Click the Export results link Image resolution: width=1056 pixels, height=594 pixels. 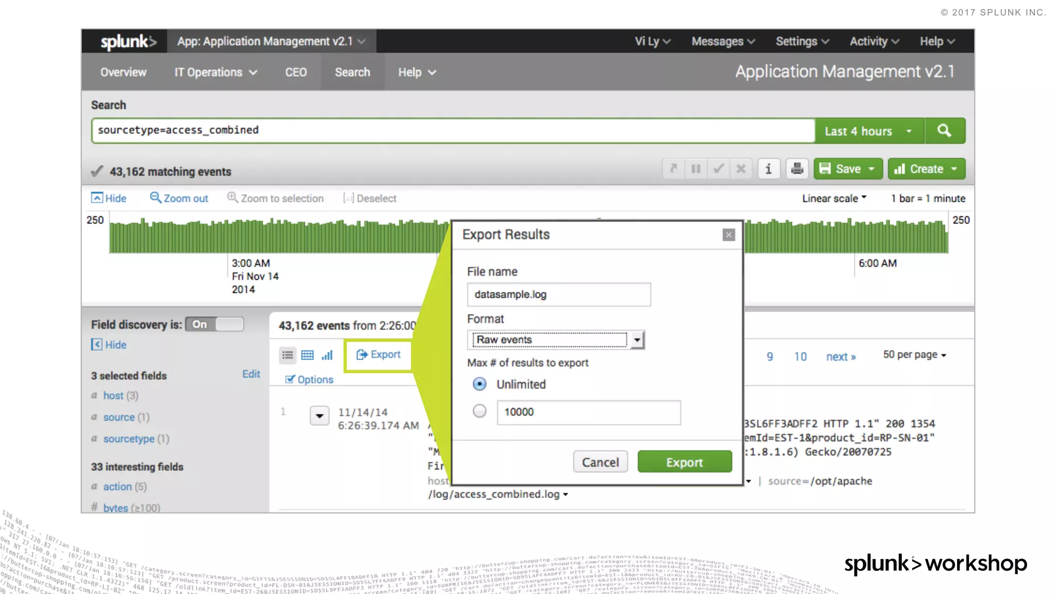(x=378, y=354)
